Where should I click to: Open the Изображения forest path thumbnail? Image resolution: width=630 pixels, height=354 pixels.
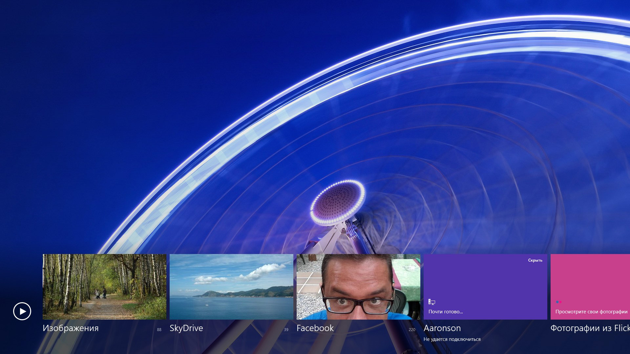(x=104, y=286)
